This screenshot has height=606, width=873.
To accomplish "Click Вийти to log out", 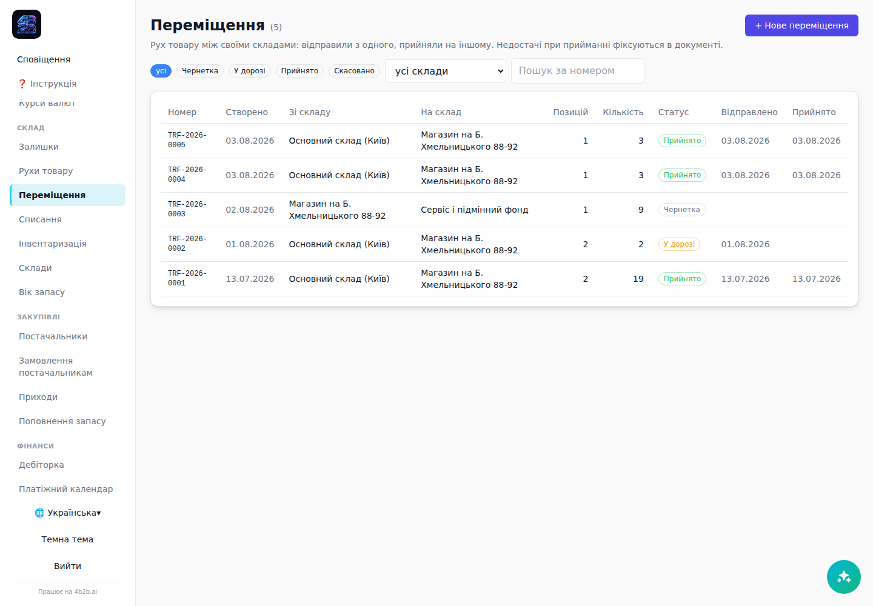I will click(67, 566).
